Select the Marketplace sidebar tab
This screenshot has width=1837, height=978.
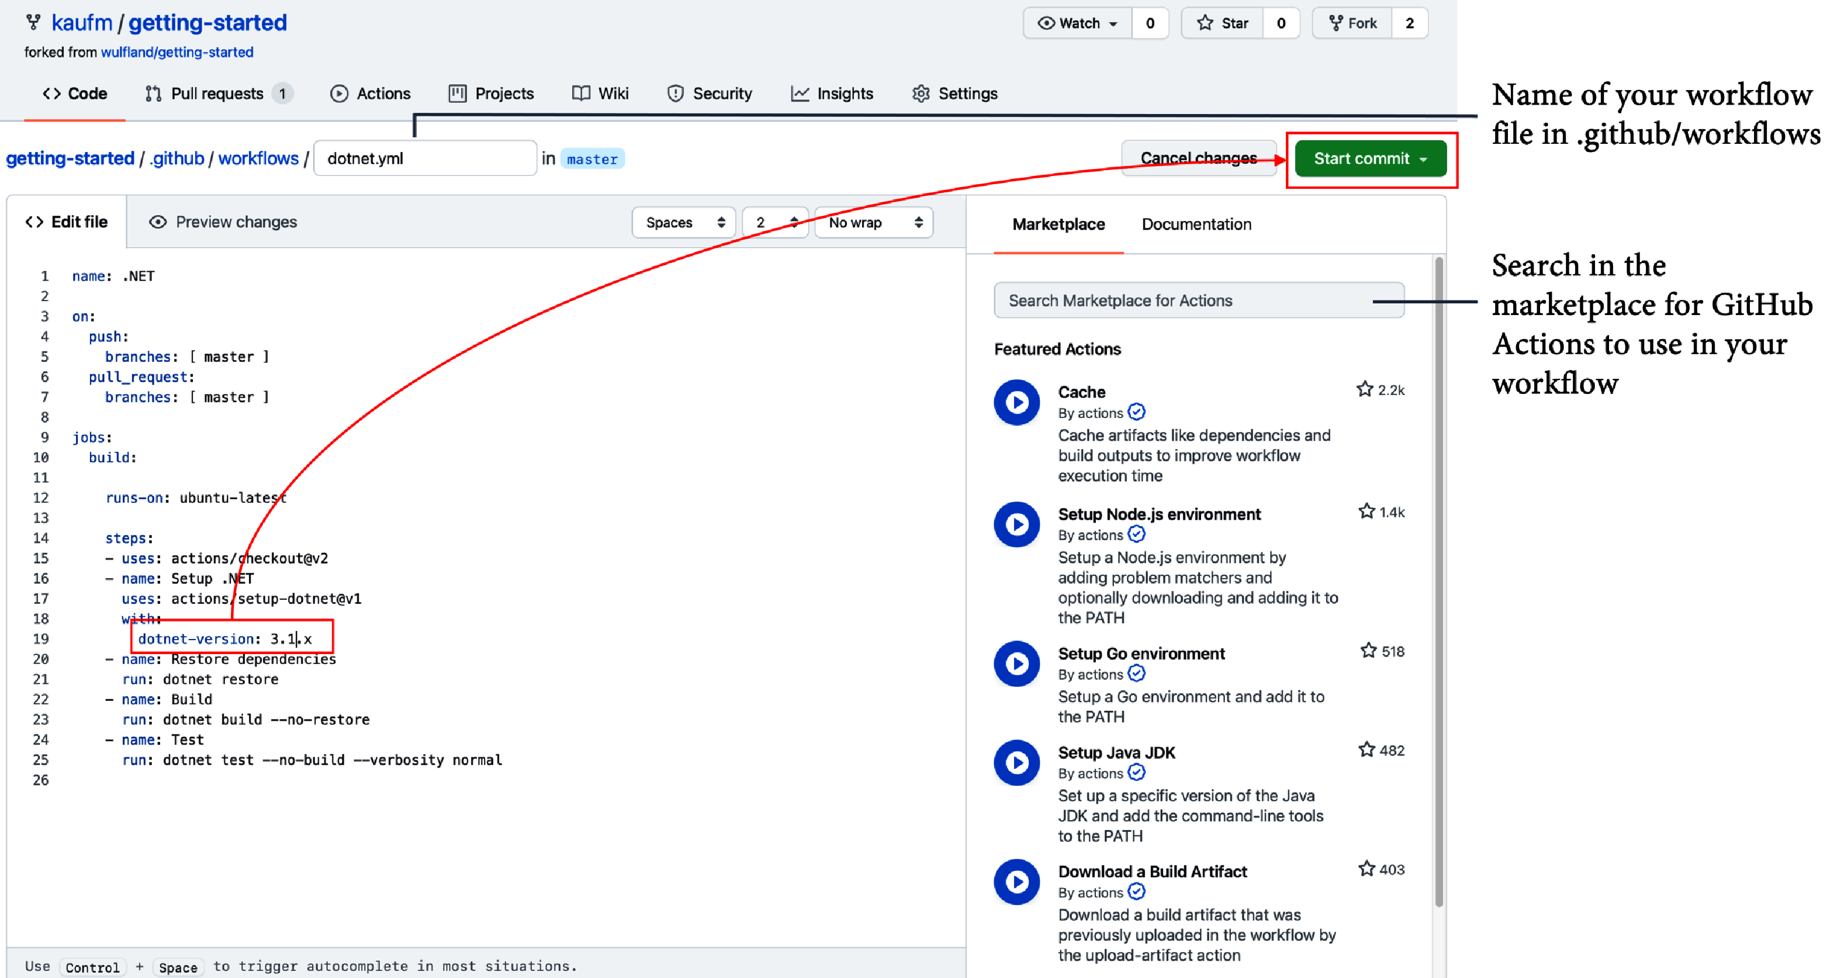[1058, 224]
